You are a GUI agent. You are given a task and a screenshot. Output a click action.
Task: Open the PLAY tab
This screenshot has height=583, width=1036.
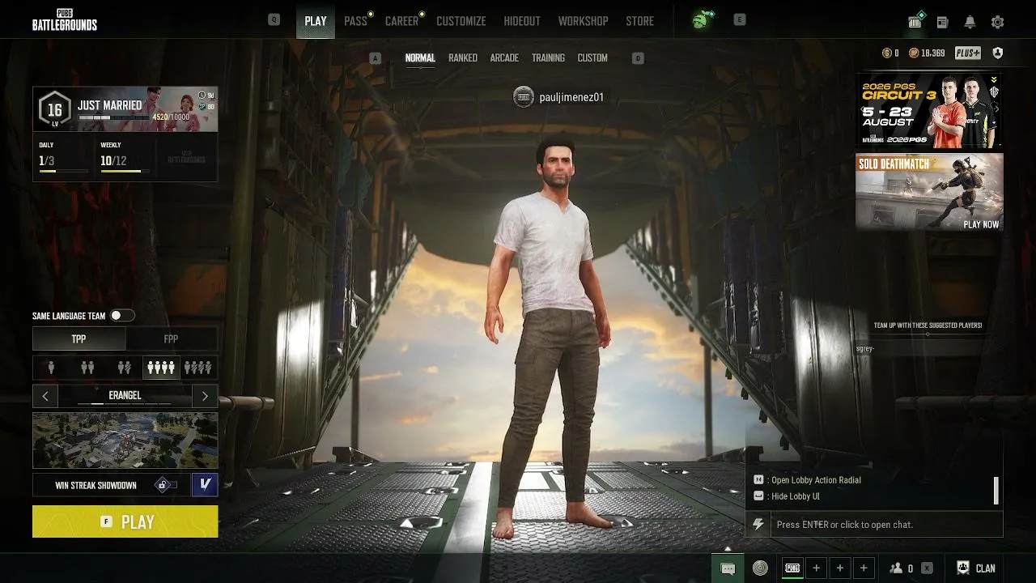(316, 21)
